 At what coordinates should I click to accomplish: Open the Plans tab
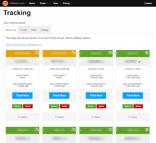34,30
